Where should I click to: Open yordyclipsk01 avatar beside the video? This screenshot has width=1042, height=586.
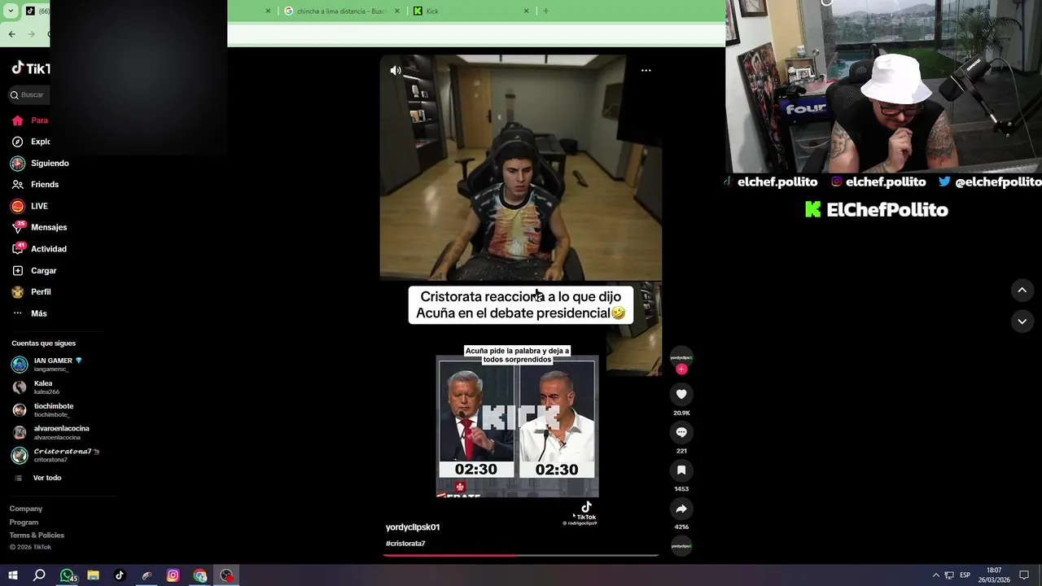click(681, 357)
